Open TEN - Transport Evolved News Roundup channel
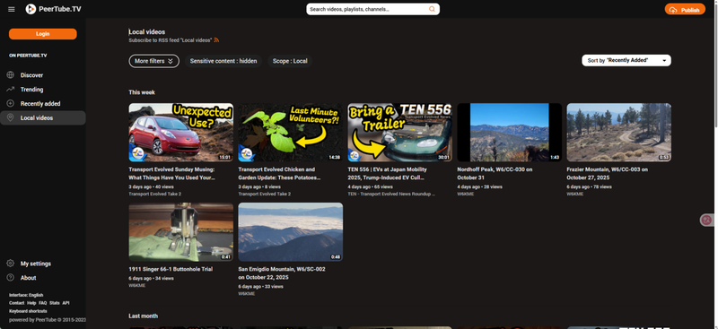The width and height of the screenshot is (718, 329). 391,194
